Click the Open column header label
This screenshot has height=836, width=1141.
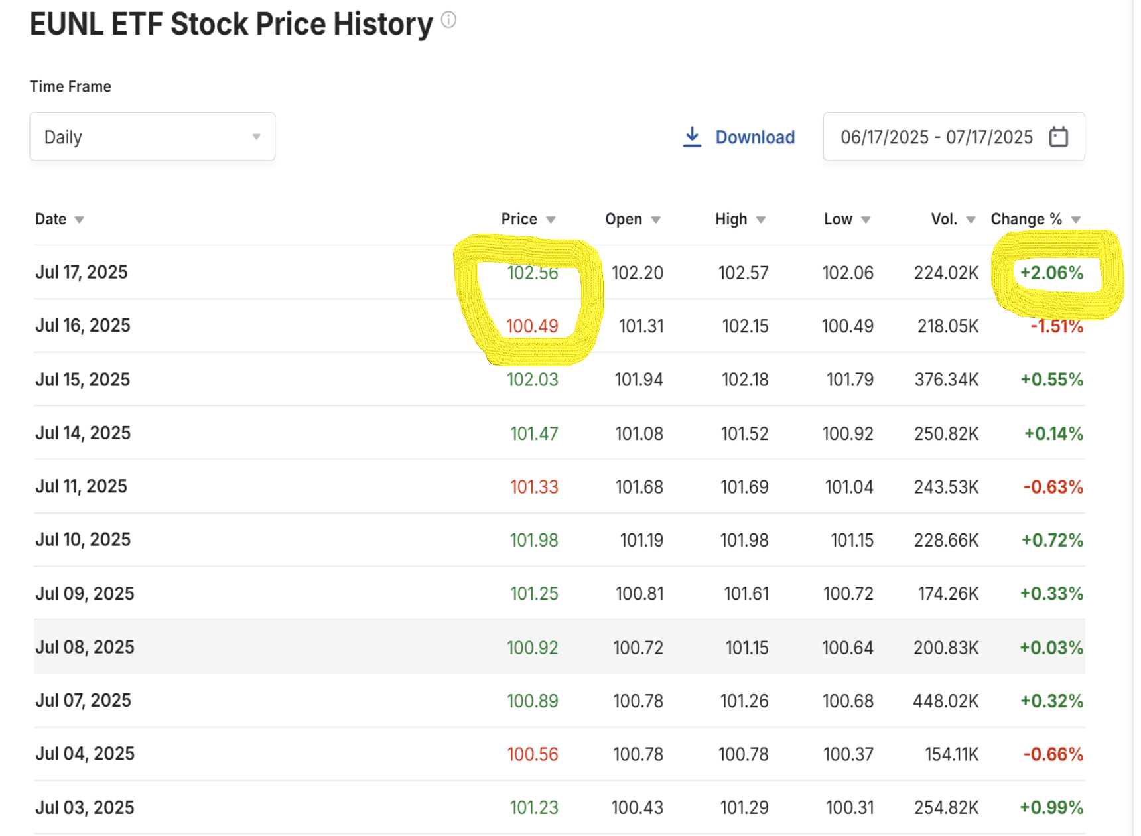(x=624, y=219)
